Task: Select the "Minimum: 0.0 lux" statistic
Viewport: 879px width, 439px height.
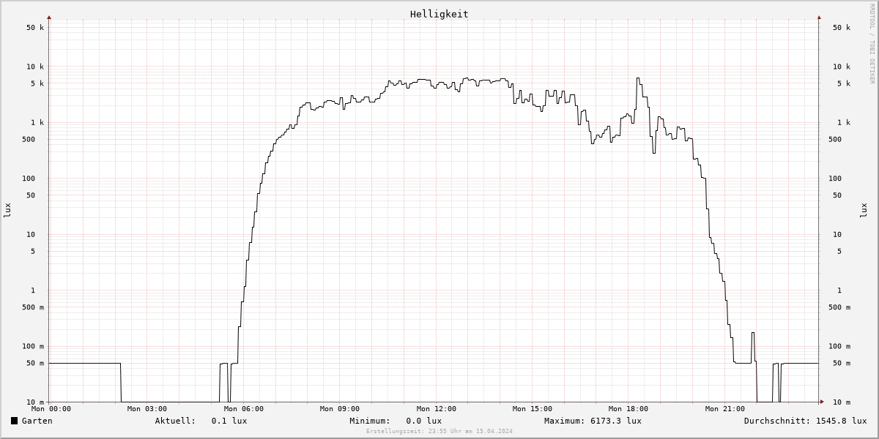Action: [x=396, y=421]
